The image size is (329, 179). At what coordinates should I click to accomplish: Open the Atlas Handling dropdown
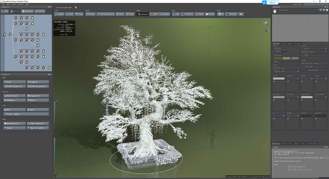pyautogui.click(x=317, y=52)
